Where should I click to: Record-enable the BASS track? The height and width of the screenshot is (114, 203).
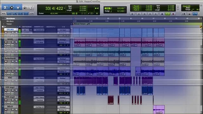tap(6, 42)
